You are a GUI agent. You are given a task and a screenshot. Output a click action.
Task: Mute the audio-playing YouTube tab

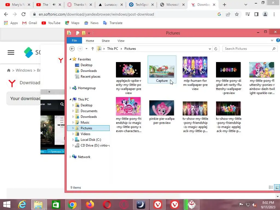pos(54,5)
